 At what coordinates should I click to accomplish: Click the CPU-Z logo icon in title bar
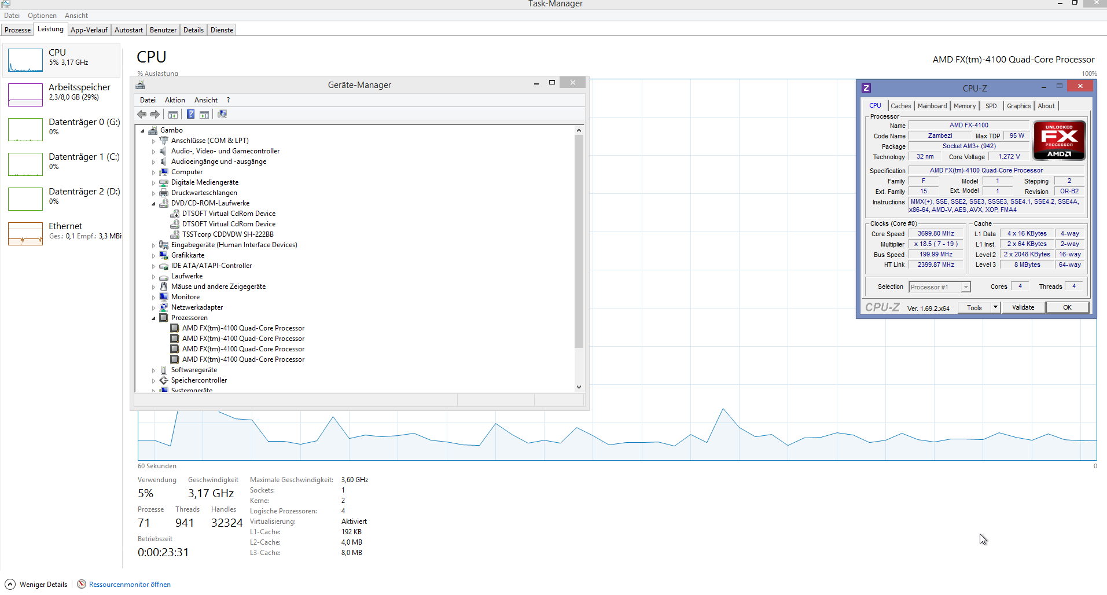[866, 88]
